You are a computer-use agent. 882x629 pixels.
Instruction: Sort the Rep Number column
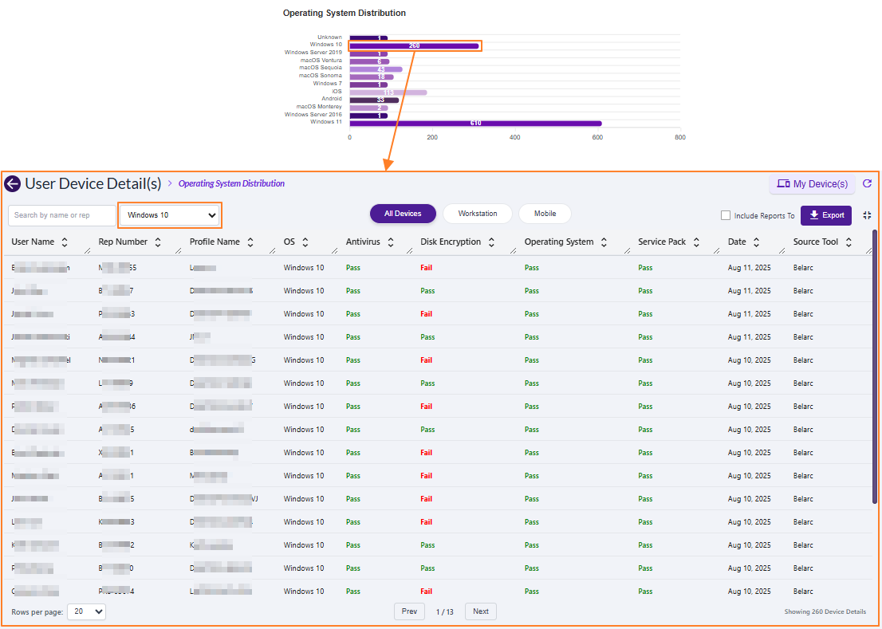click(158, 242)
